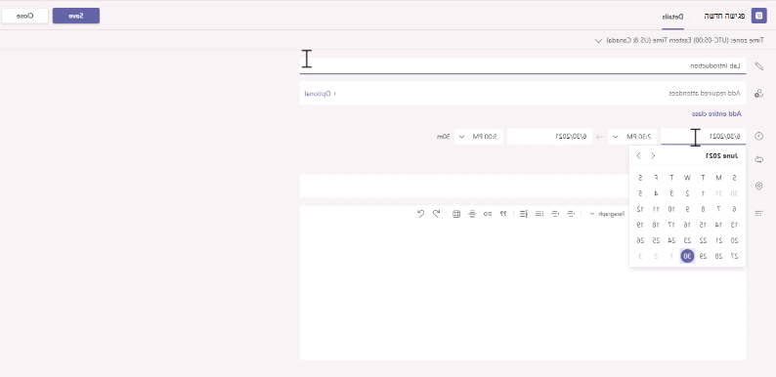Select June 10 in the calendar
The height and width of the screenshot is (377, 776).
[x=671, y=209]
